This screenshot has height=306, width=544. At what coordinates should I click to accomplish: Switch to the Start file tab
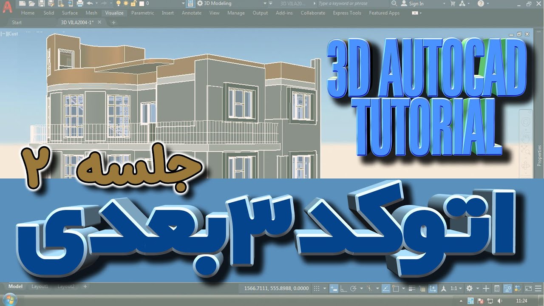[x=17, y=22]
